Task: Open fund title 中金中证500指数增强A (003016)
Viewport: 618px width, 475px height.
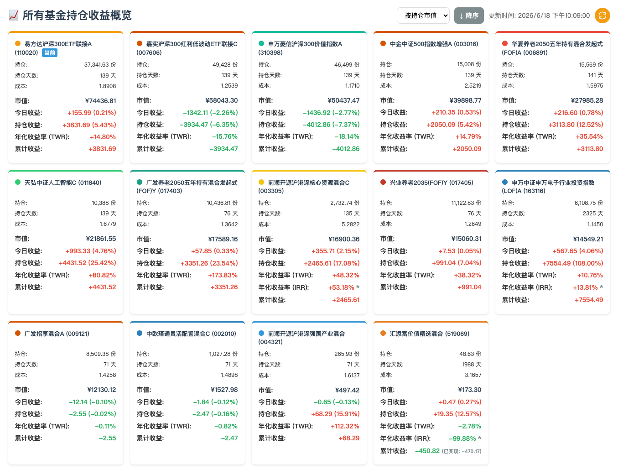Action: click(434, 44)
